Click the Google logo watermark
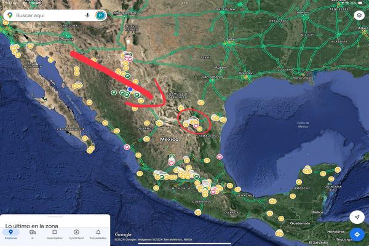This screenshot has height=246, width=369. pyautogui.click(x=123, y=234)
